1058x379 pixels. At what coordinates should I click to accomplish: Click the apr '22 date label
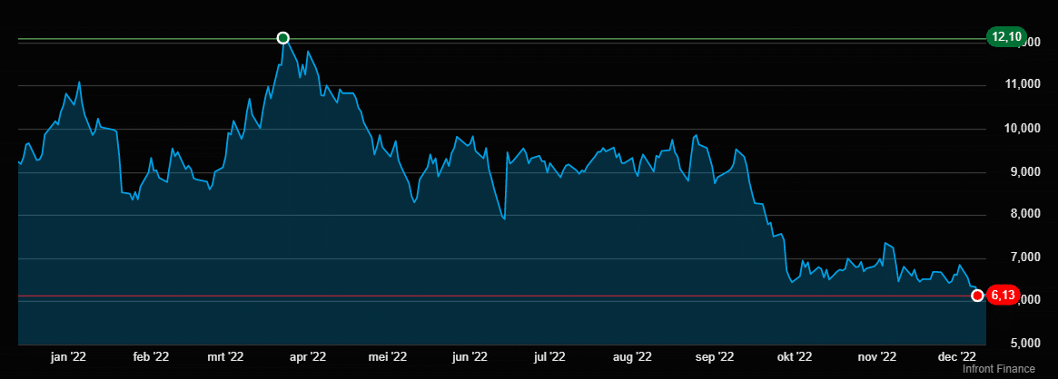(x=307, y=357)
